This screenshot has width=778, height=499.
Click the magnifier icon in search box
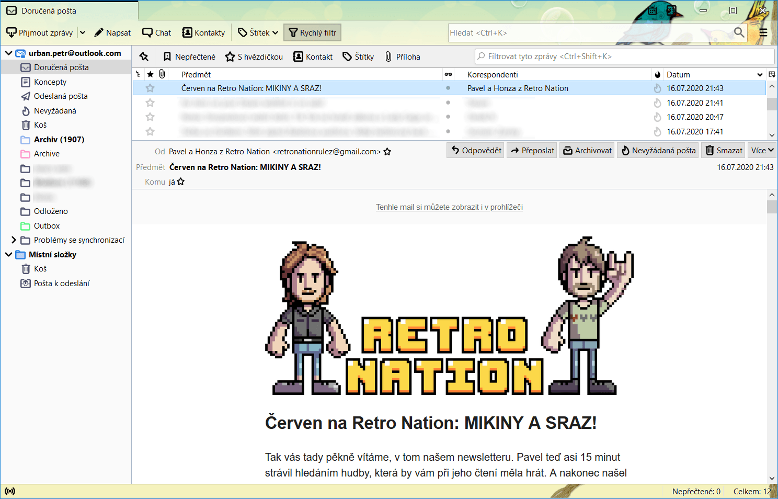click(739, 32)
